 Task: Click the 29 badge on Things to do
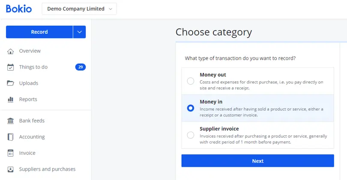click(81, 67)
